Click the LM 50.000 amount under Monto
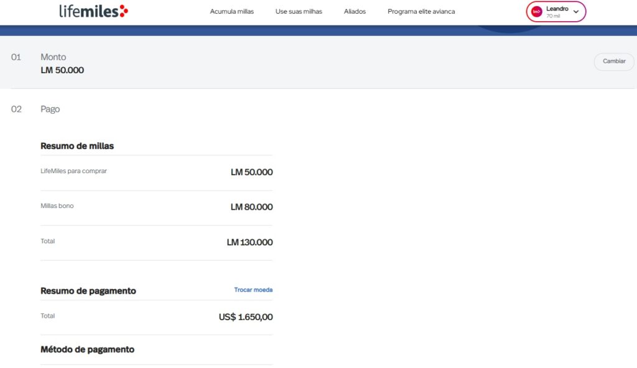The width and height of the screenshot is (637, 368). point(62,70)
